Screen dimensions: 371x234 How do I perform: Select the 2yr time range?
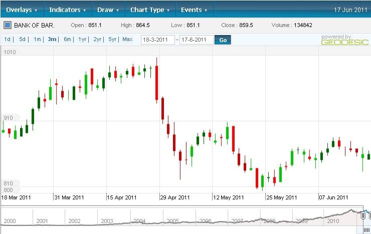click(97, 39)
